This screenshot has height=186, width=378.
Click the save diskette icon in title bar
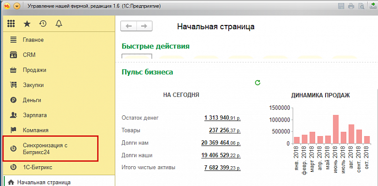(341, 6)
